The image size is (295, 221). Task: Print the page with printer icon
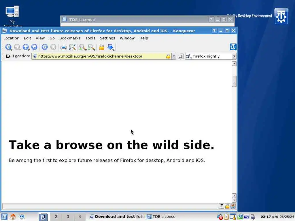[63, 47]
